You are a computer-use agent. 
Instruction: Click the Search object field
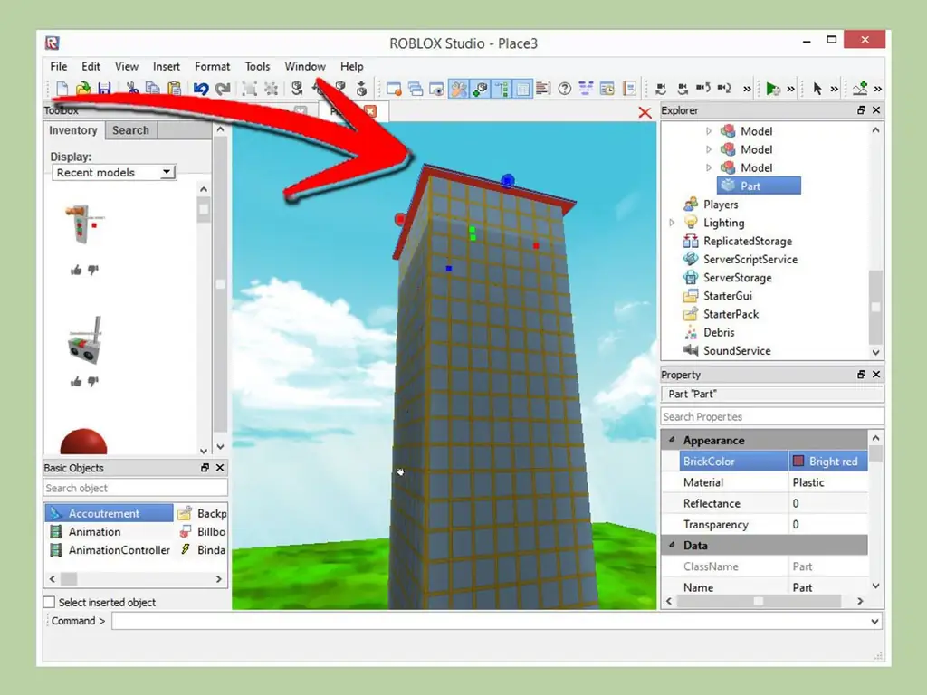(136, 488)
